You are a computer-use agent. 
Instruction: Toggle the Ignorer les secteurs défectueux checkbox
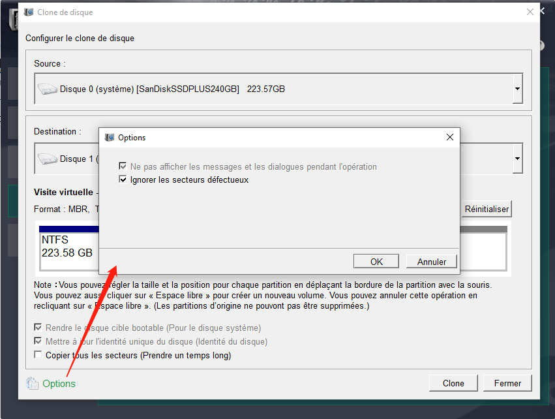(123, 179)
